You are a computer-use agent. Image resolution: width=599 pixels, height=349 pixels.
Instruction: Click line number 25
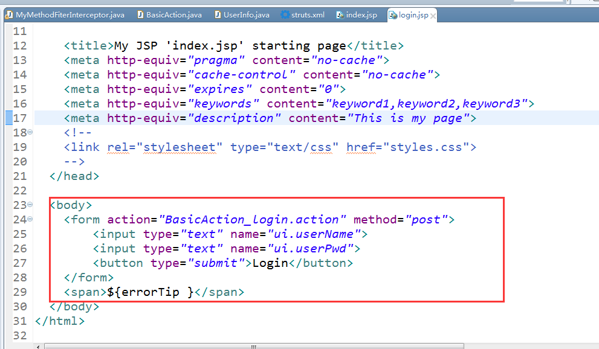[20, 234]
